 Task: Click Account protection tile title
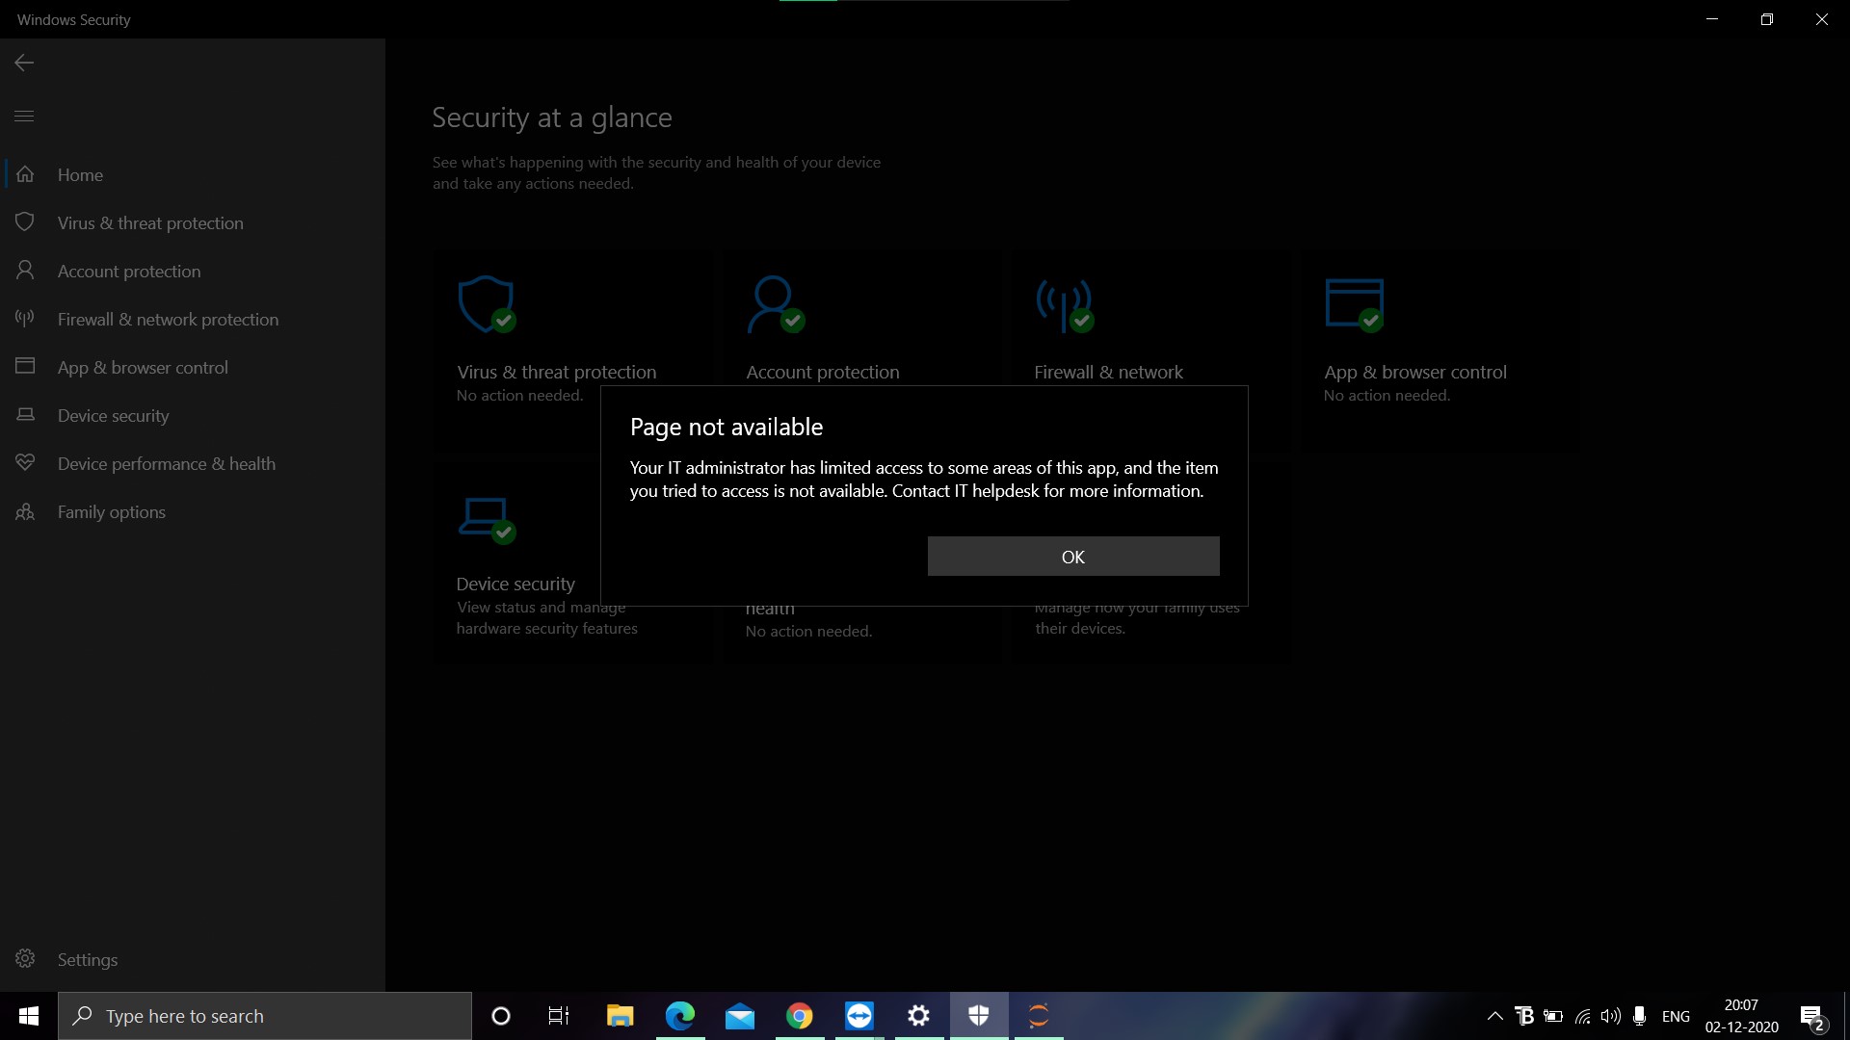[x=822, y=372]
